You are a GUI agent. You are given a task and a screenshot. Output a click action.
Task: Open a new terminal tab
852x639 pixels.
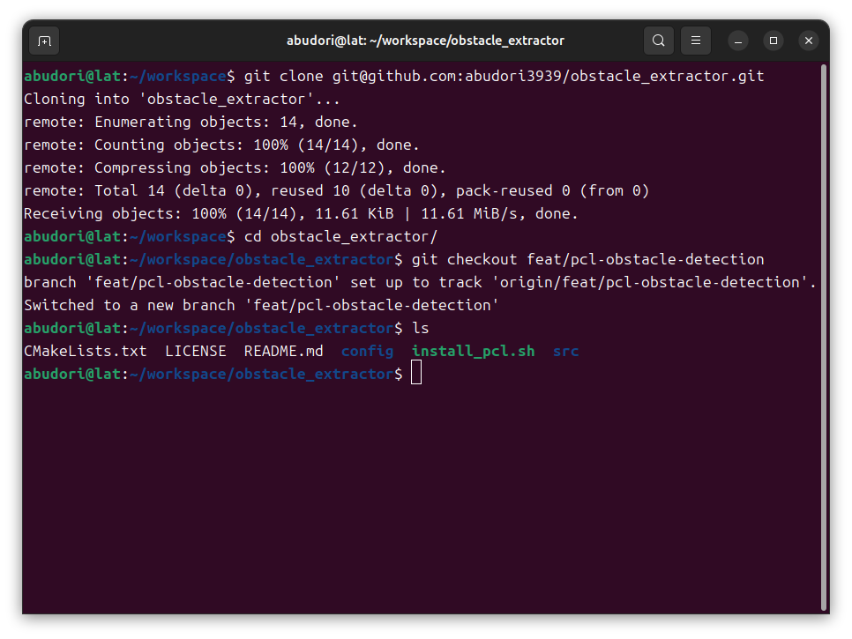(44, 41)
